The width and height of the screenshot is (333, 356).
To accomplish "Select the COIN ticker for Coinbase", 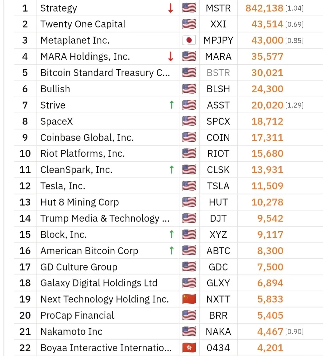I will (x=218, y=138).
